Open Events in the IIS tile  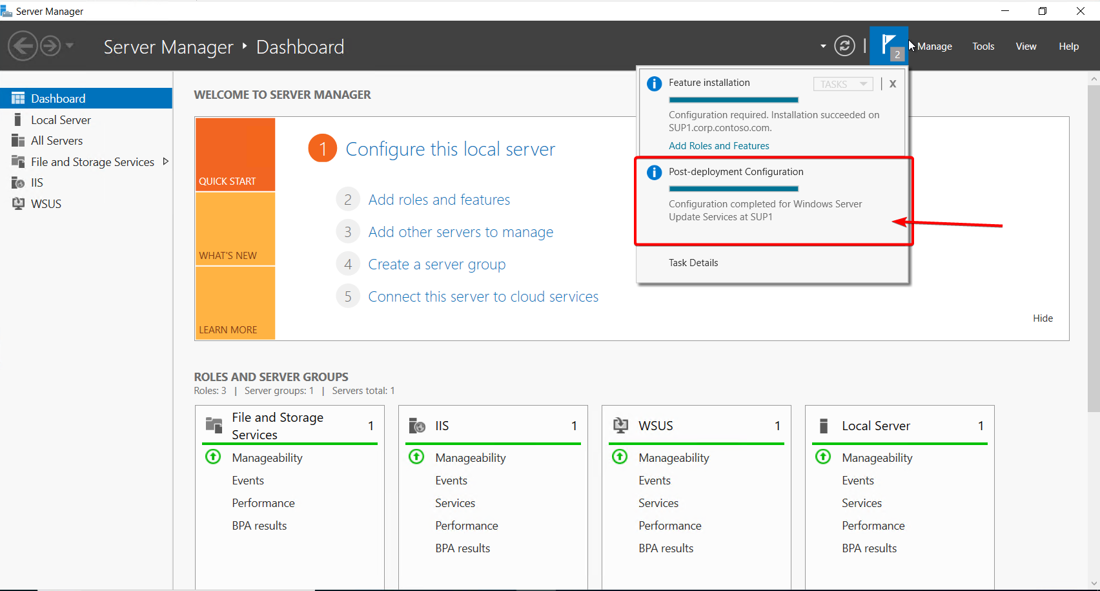(451, 481)
